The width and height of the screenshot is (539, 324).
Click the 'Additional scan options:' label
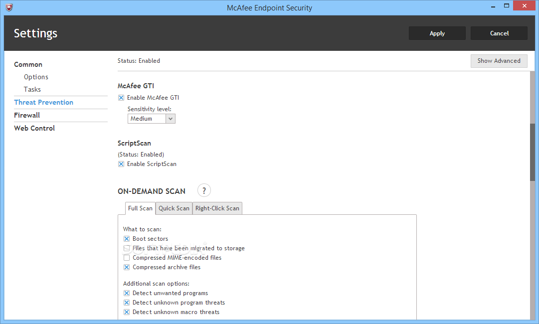156,284
